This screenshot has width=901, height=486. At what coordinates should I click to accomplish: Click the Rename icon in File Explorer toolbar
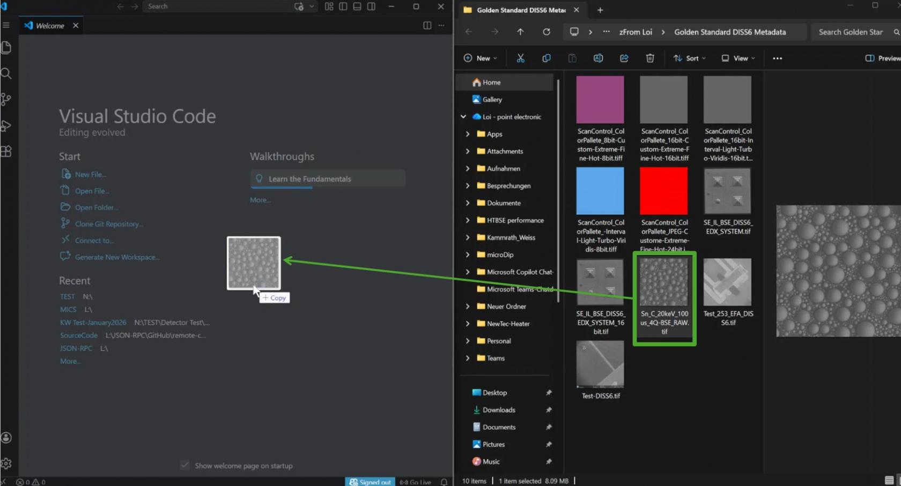click(x=598, y=58)
